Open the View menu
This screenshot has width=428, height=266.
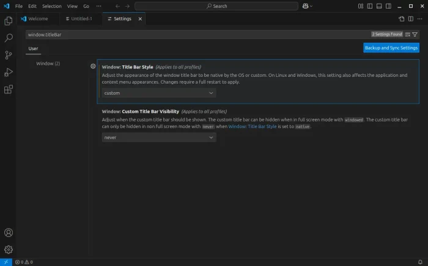pyautogui.click(x=72, y=6)
